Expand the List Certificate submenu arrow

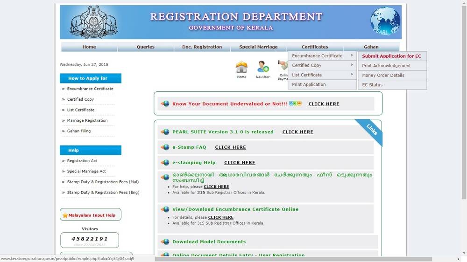click(x=352, y=74)
